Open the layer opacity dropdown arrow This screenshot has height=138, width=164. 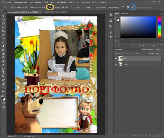click(x=161, y=49)
